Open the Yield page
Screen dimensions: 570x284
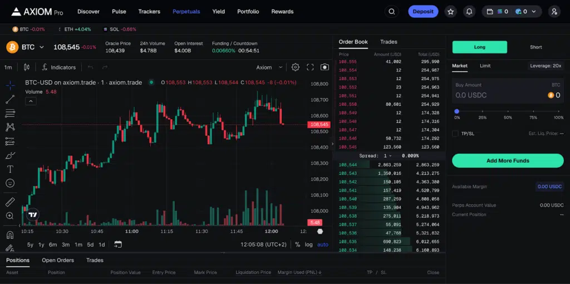click(218, 12)
